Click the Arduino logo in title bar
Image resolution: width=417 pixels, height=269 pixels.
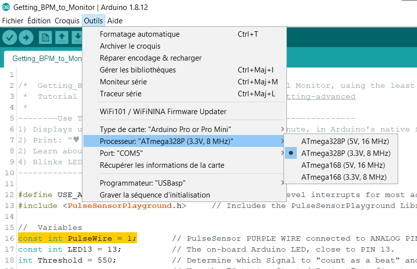[6, 7]
